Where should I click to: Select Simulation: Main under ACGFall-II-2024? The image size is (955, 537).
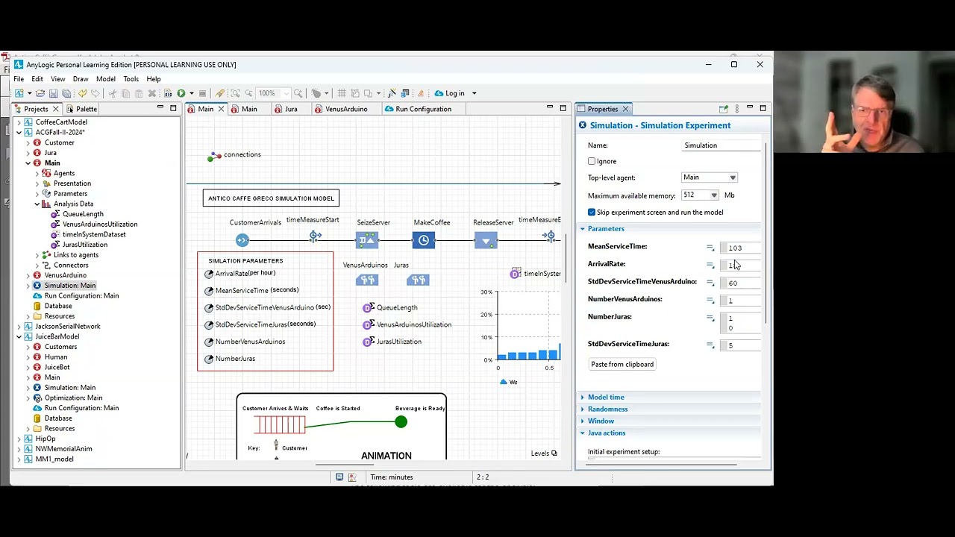tap(69, 286)
